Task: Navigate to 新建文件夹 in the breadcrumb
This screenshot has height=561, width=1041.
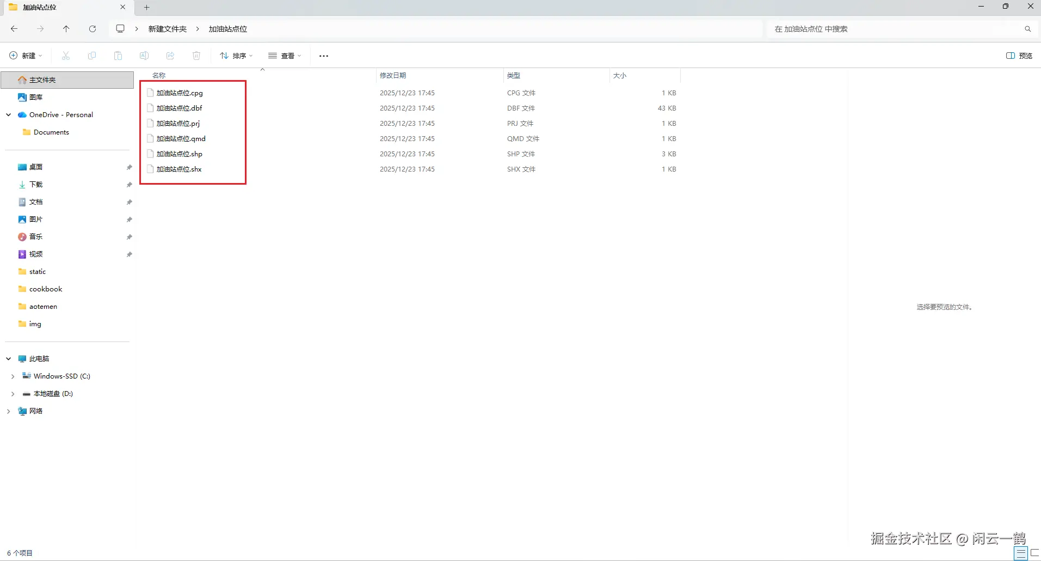Action: (x=168, y=29)
